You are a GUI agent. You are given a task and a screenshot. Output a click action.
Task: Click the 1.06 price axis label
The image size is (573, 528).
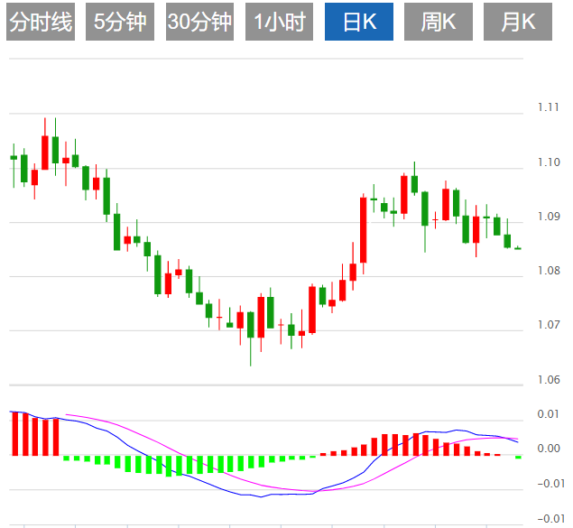548,380
